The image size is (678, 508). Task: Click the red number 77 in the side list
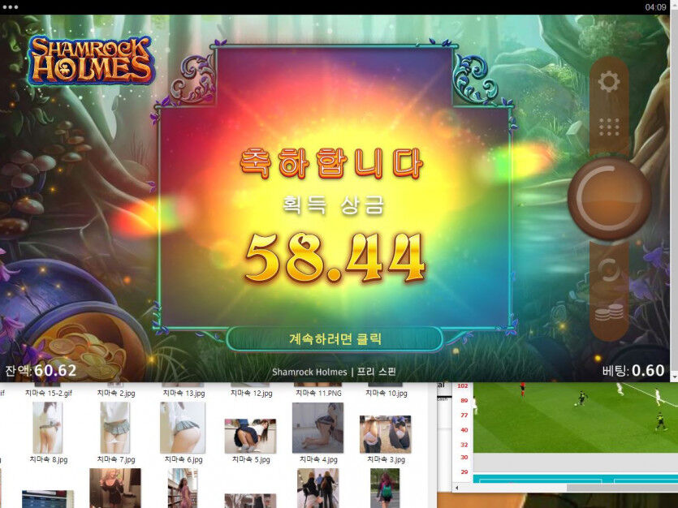(x=464, y=415)
